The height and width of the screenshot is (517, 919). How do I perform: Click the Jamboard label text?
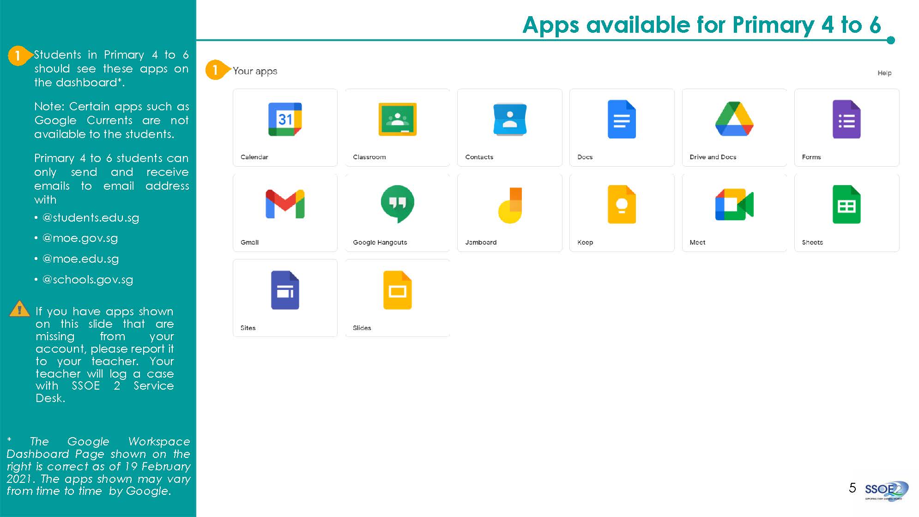481,242
